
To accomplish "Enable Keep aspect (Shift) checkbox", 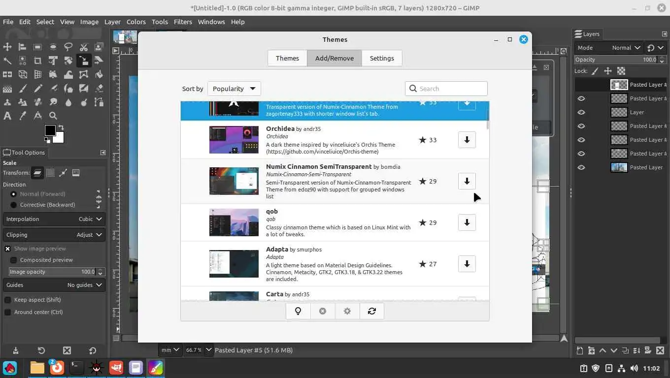I will 7,300.
